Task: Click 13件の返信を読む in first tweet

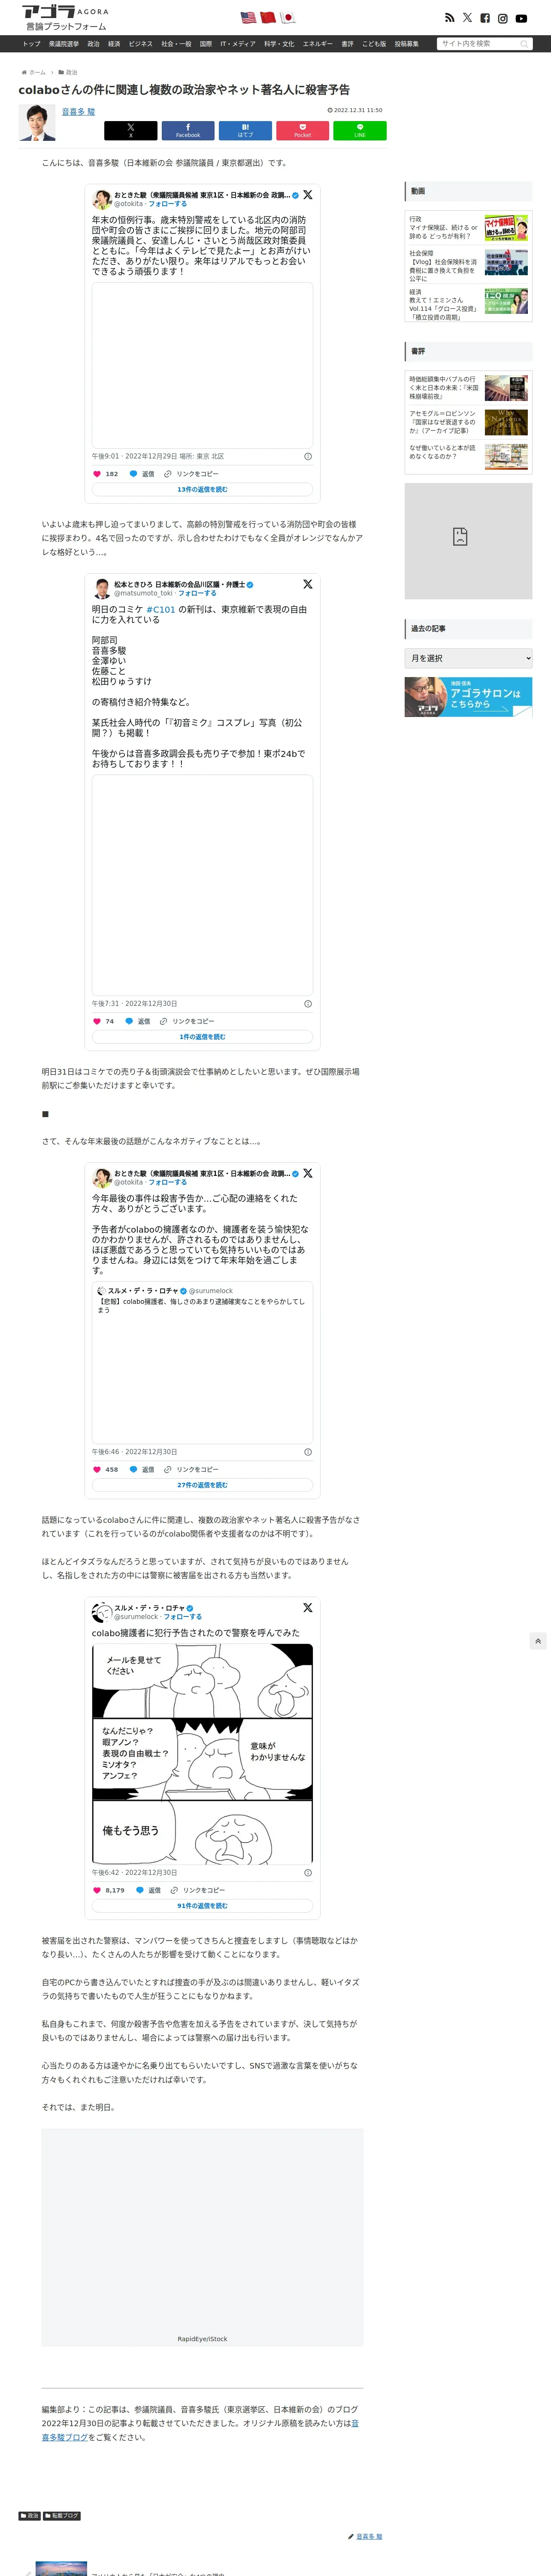Action: (202, 489)
